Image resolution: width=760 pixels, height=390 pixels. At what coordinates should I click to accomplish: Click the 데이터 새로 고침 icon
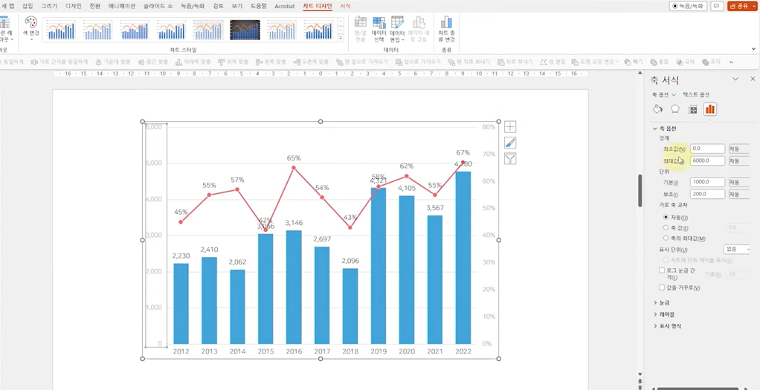coord(419,29)
